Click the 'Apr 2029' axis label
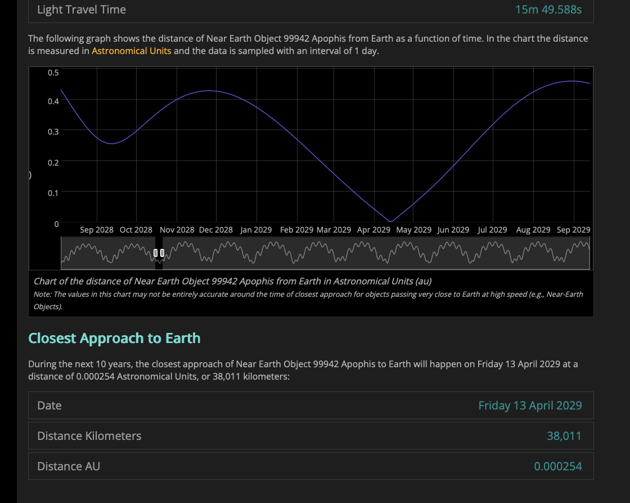630x503 pixels. coord(373,230)
